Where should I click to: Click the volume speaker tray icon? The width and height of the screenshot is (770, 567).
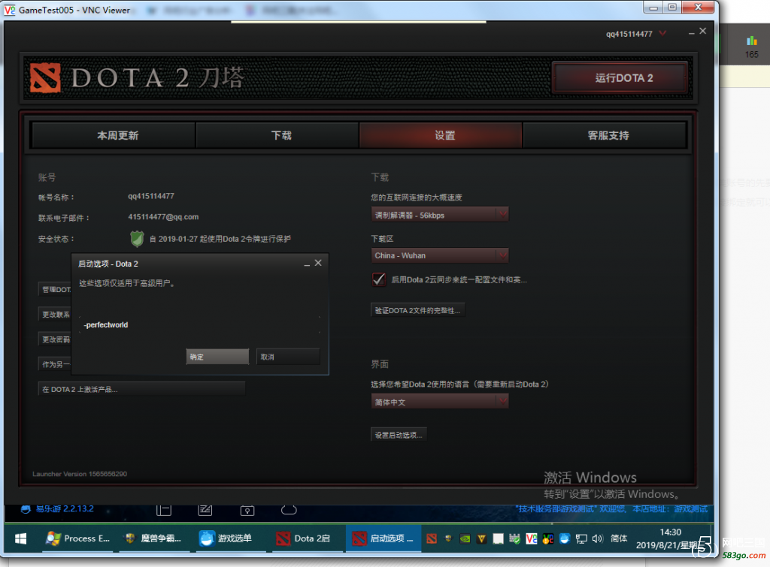coord(597,538)
